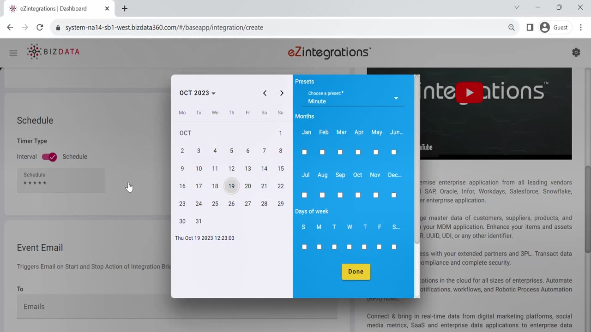This screenshot has width=591, height=332.
Task: Check the Saturday day-of-week checkbox
Action: point(394,247)
